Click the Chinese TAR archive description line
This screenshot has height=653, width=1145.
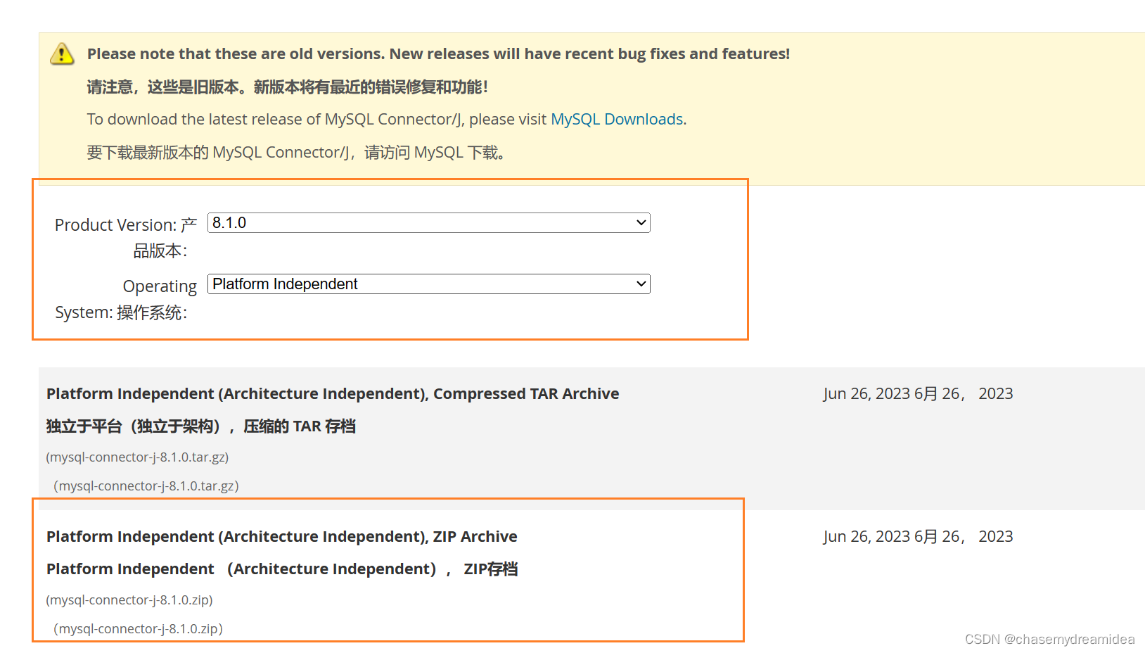click(201, 426)
